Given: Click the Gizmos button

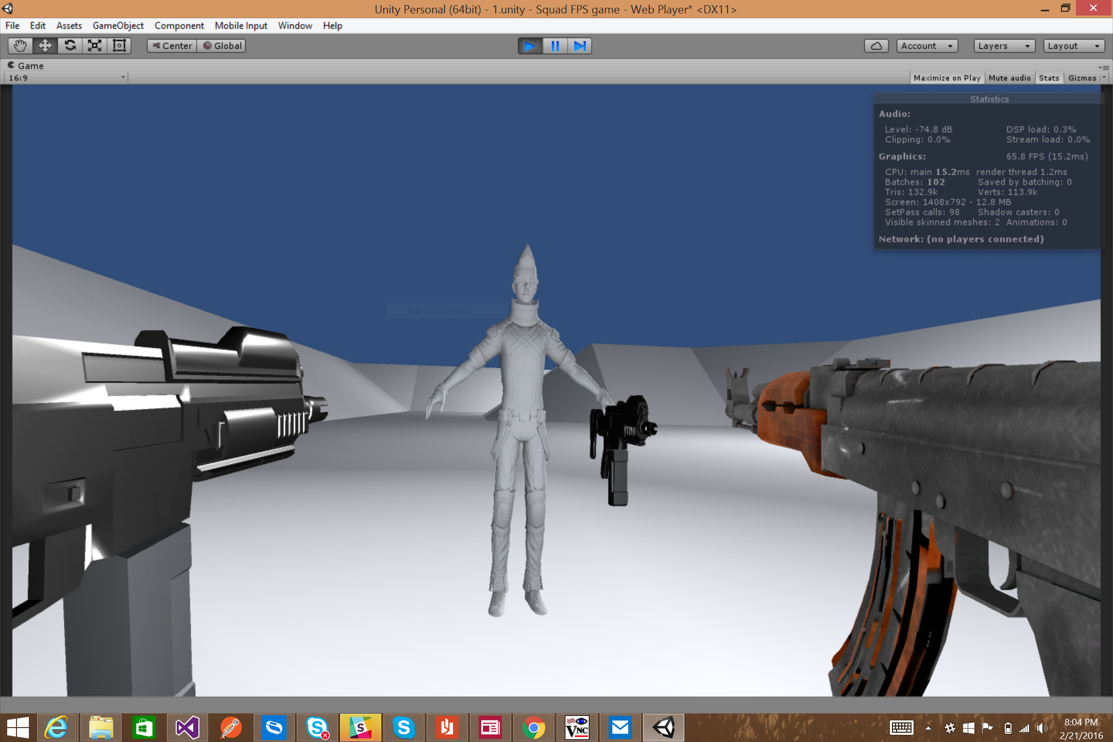Looking at the screenshot, I should (1082, 78).
